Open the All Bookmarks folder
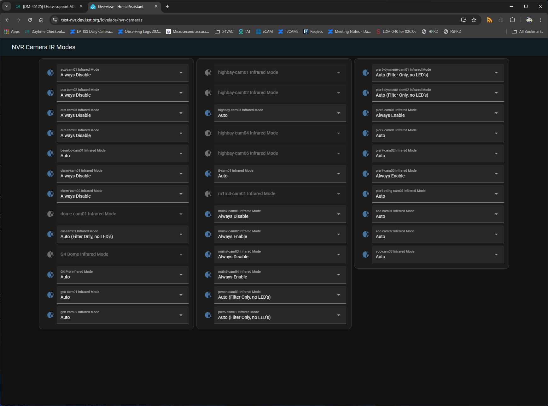The height and width of the screenshot is (406, 548). tap(528, 32)
